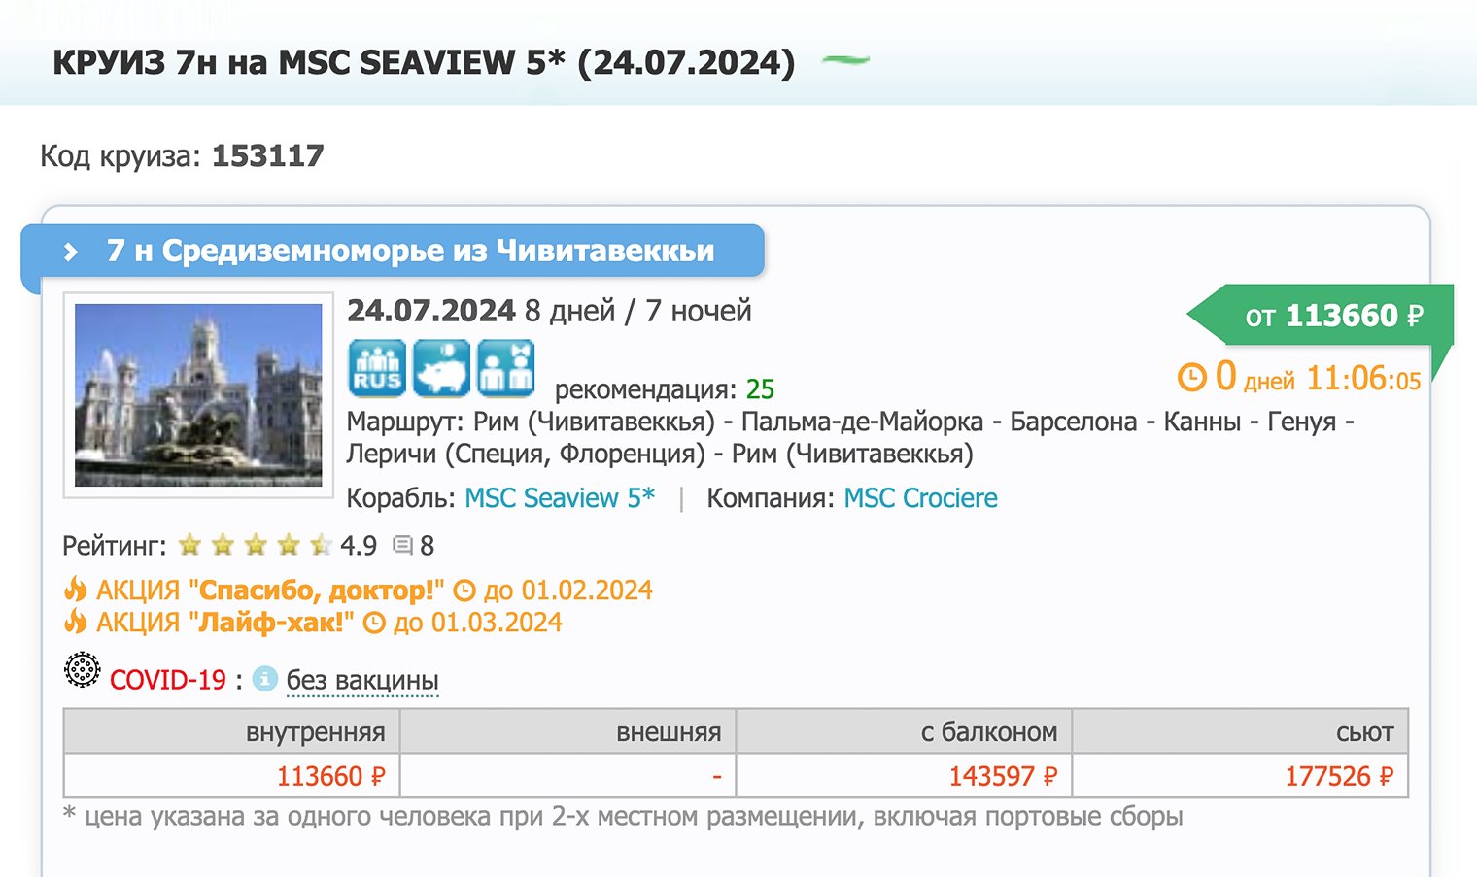Click the reviews comment icon beside 8
This screenshot has height=877, width=1477.
point(402,545)
